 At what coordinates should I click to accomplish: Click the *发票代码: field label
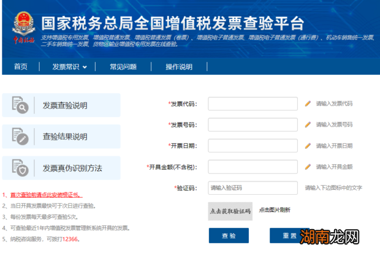[x=183, y=104]
